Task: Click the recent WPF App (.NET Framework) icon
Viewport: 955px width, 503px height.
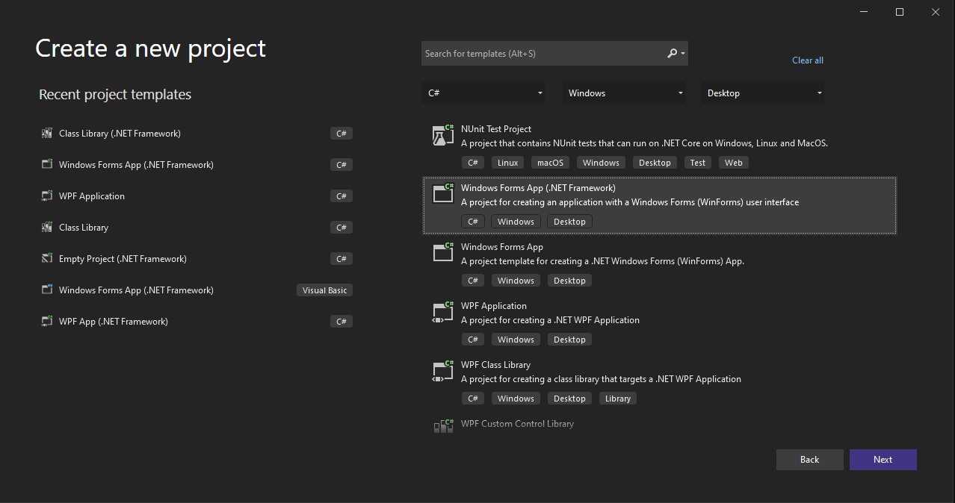Action: [47, 322]
